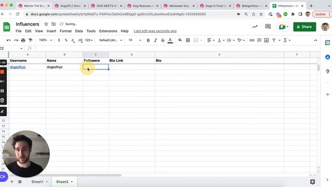Open the File menu
This screenshot has width=332, height=187.
(x=19, y=31)
